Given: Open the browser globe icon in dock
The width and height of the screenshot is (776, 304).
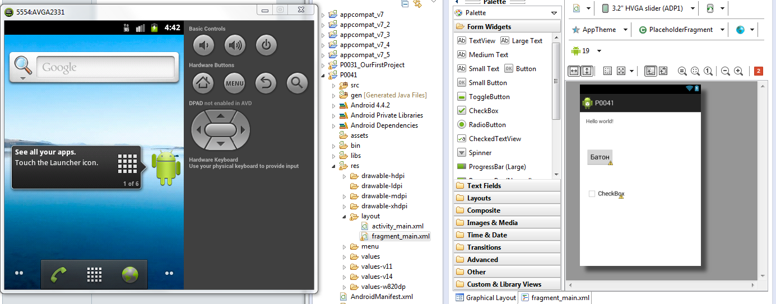Looking at the screenshot, I should (130, 274).
